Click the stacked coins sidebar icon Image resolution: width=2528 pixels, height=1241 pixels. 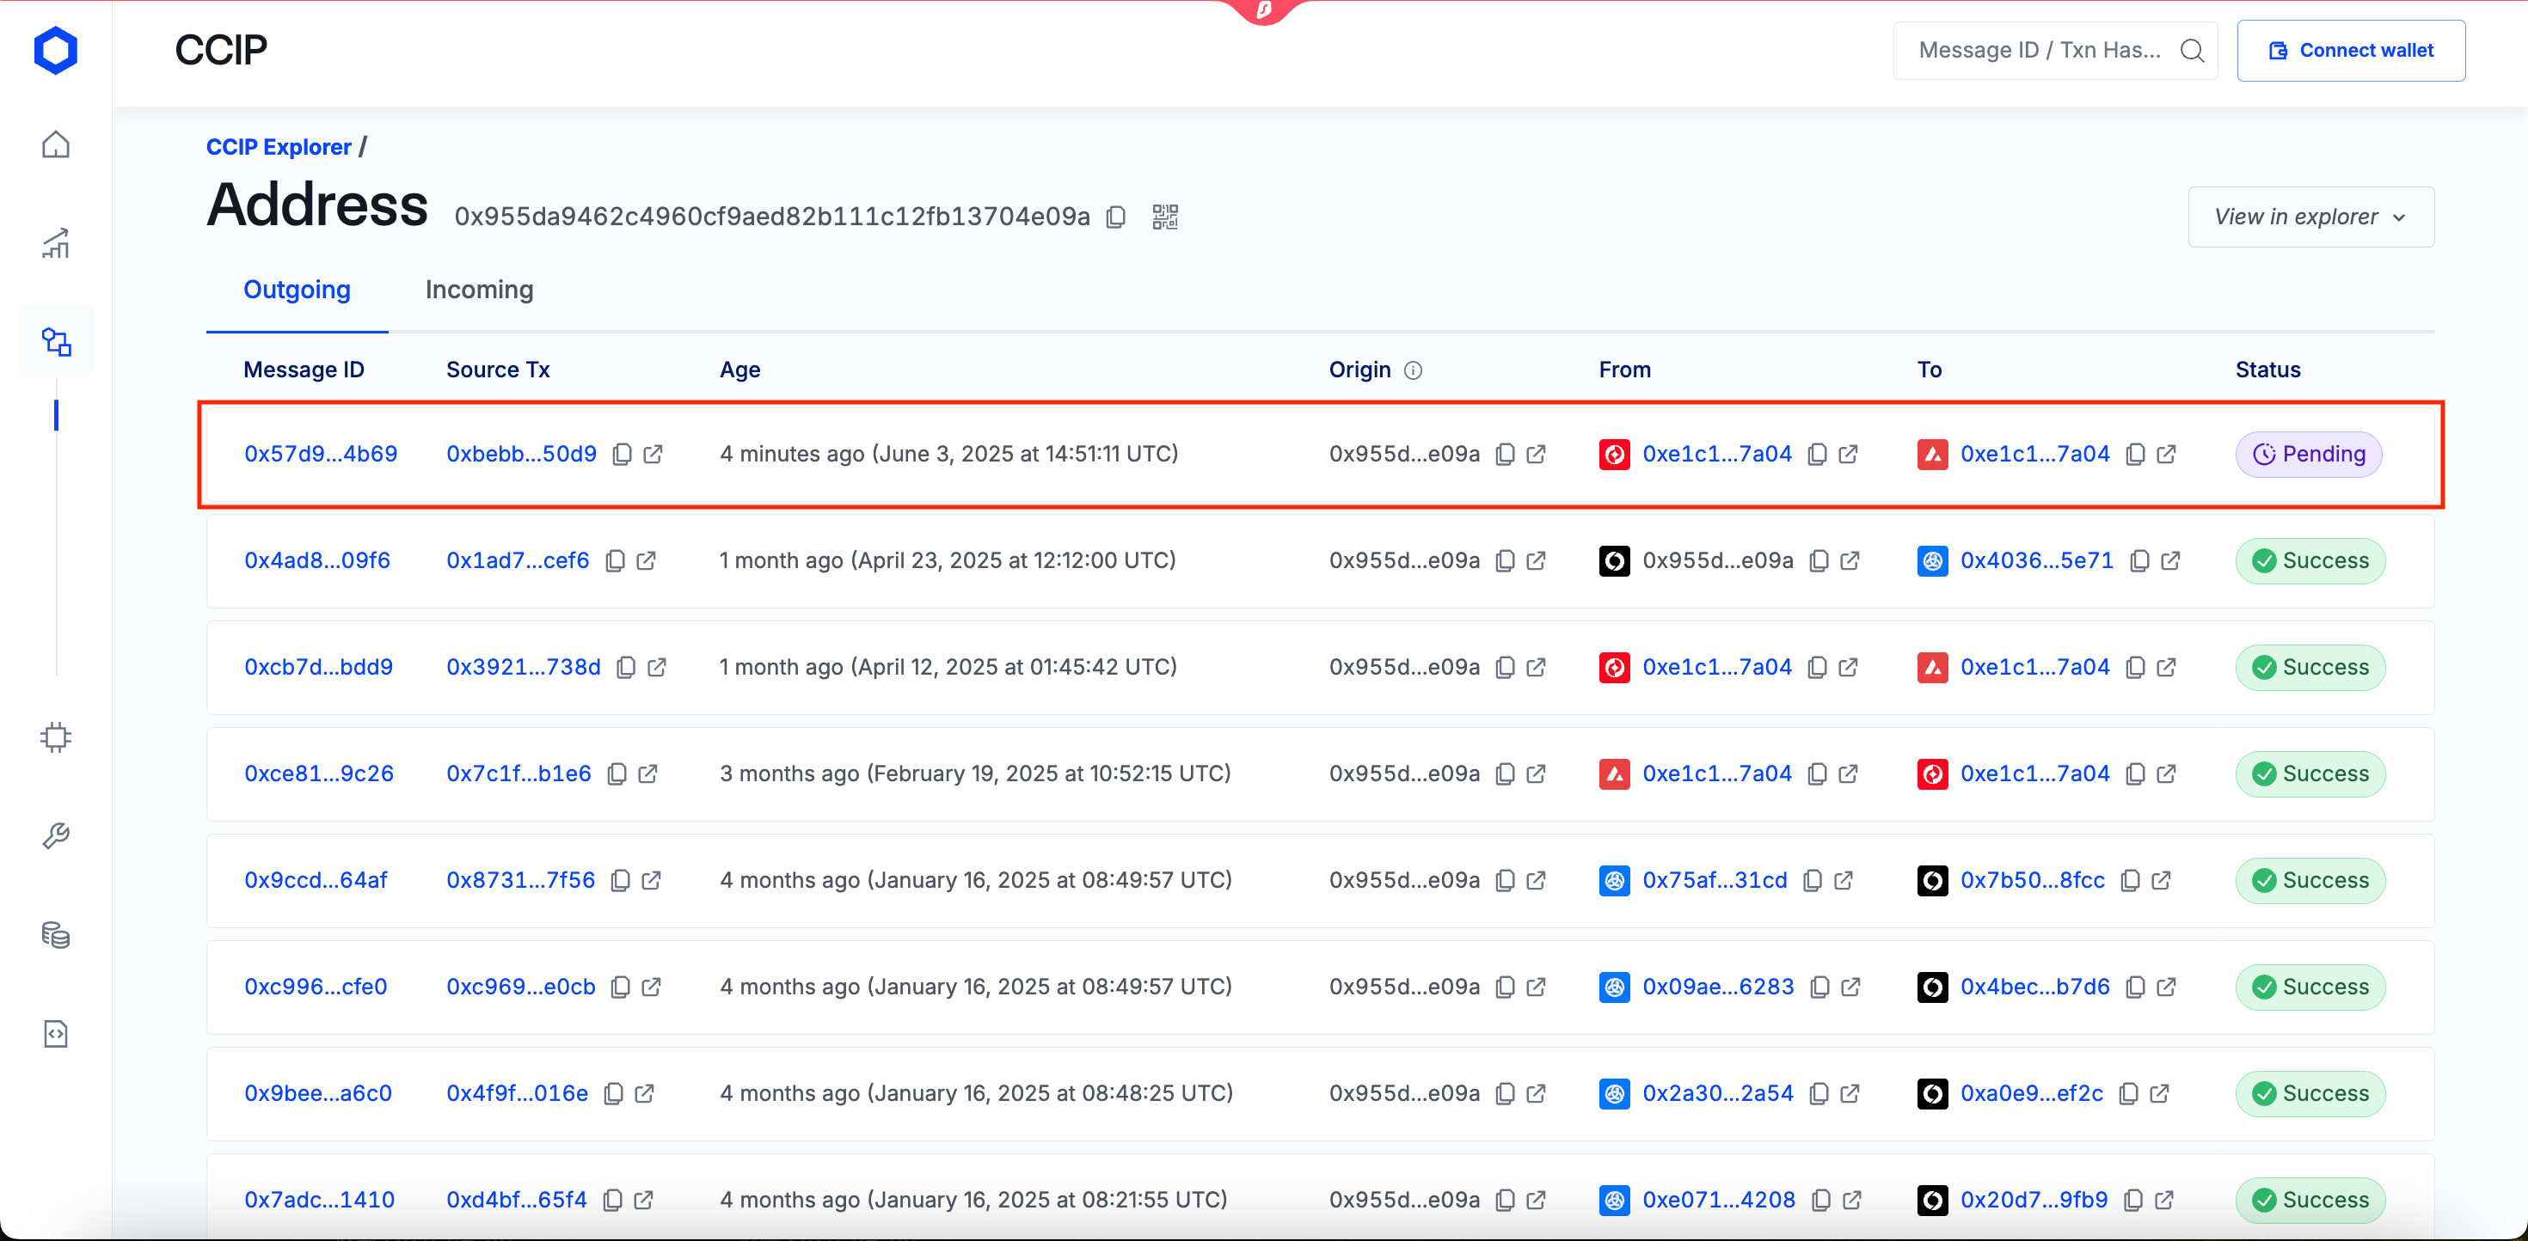tap(56, 935)
